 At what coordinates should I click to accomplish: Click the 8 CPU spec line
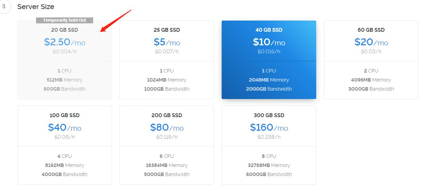click(269, 156)
